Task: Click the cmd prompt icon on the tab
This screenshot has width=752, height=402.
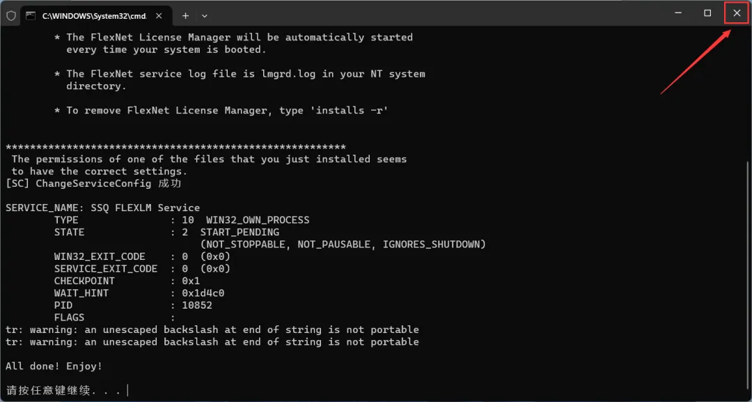Action: (x=31, y=15)
